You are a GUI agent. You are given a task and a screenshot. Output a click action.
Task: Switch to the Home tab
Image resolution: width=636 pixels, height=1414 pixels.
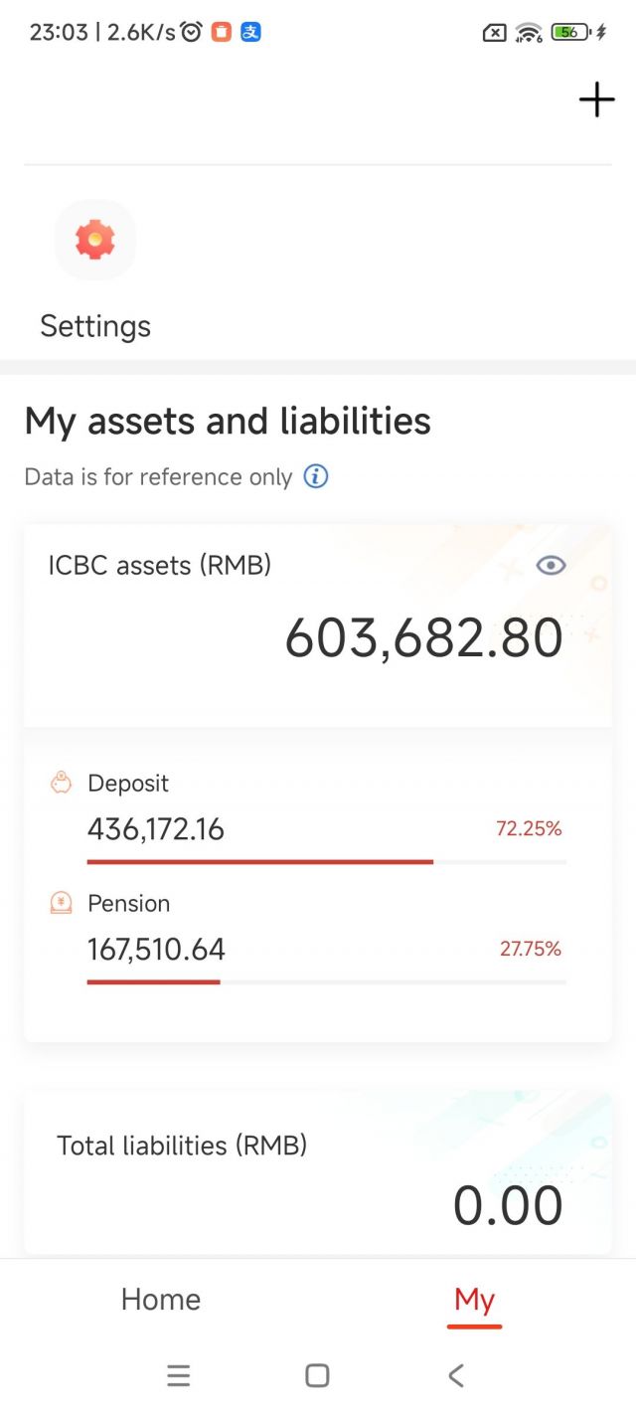(161, 1299)
